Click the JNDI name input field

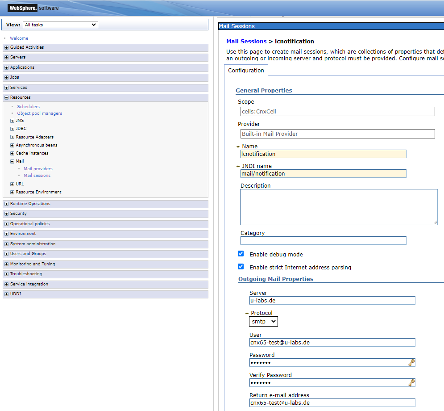click(324, 173)
